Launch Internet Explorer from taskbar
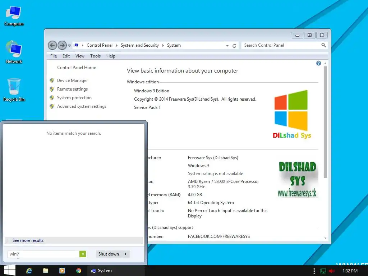Screen dimensions: 368x276 tap(29, 271)
